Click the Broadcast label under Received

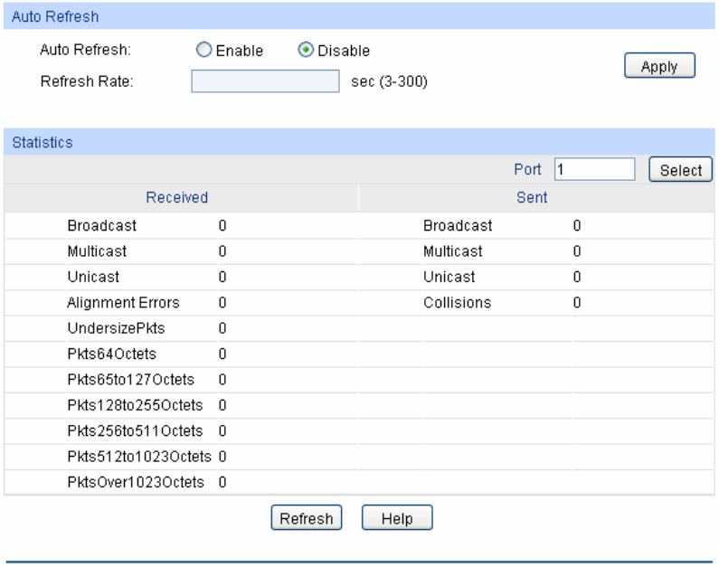click(102, 225)
